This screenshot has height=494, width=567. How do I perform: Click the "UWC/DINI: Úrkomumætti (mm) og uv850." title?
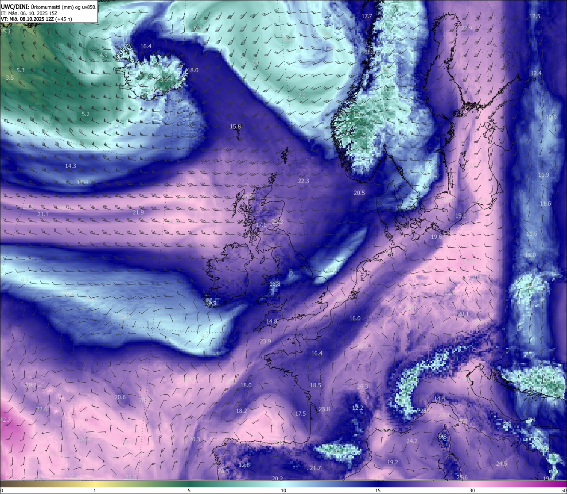tap(49, 7)
